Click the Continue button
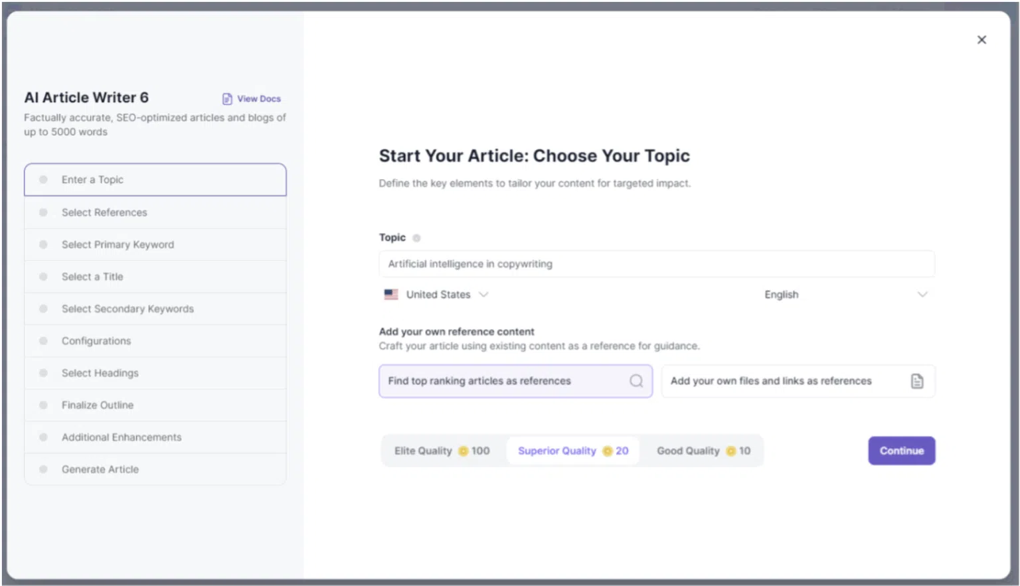 pyautogui.click(x=901, y=451)
